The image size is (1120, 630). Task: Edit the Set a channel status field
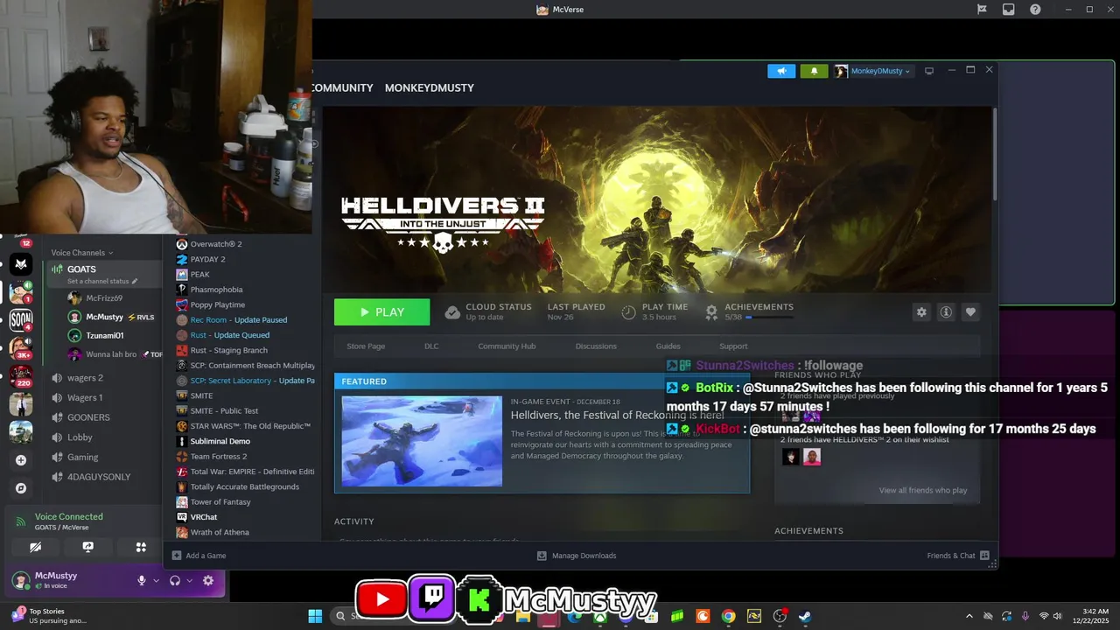click(102, 282)
